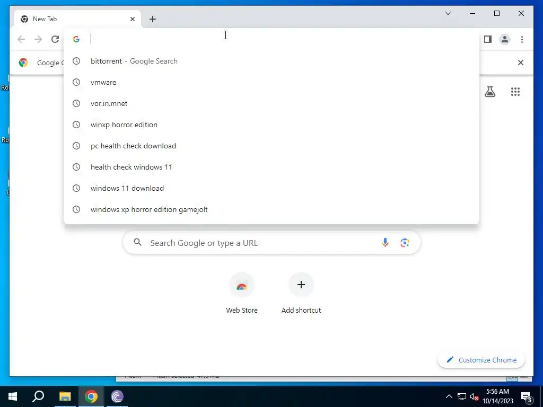The height and width of the screenshot is (407, 543).
Task: Open the notification center icon
Action: pos(526,396)
